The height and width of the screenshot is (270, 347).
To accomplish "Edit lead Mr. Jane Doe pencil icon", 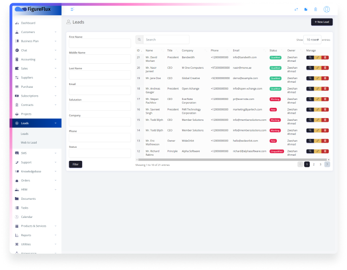I will (318, 79).
